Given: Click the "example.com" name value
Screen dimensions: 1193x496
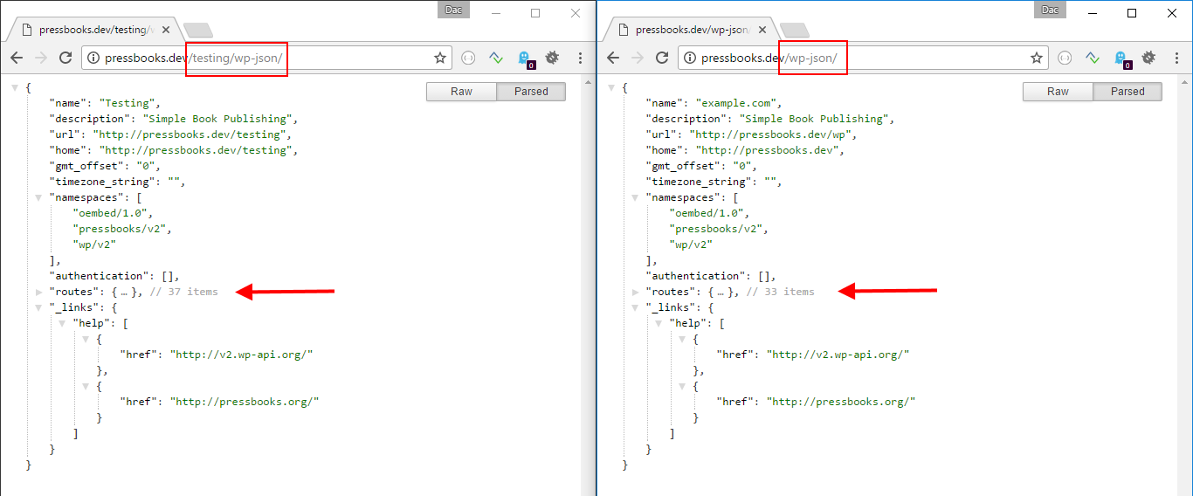Looking at the screenshot, I should [x=736, y=103].
